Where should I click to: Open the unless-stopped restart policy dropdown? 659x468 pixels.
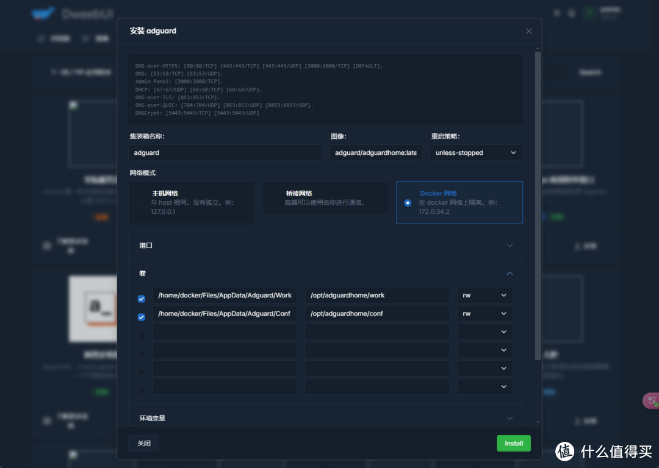pos(475,153)
